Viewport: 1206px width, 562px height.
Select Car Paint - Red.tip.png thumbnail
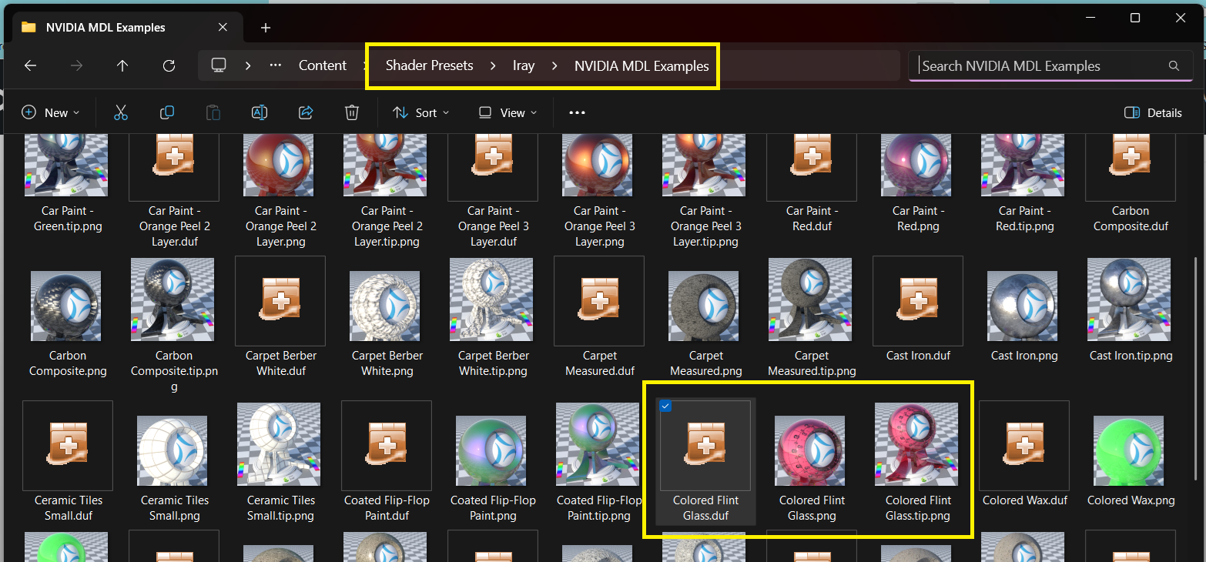(x=1023, y=165)
